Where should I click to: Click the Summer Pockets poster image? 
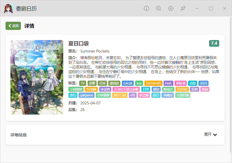point(37,77)
